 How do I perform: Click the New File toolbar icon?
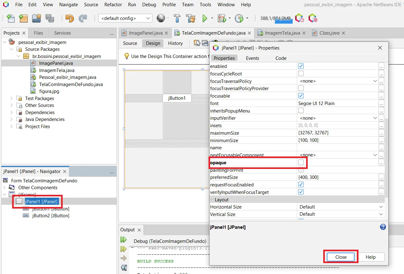(11, 18)
